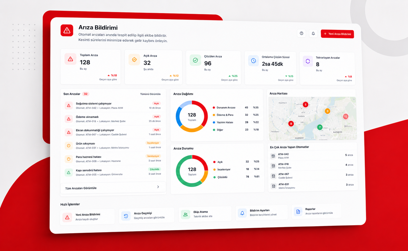Select the orange map marker numbered 3
The image size is (408, 251).
pos(328,111)
